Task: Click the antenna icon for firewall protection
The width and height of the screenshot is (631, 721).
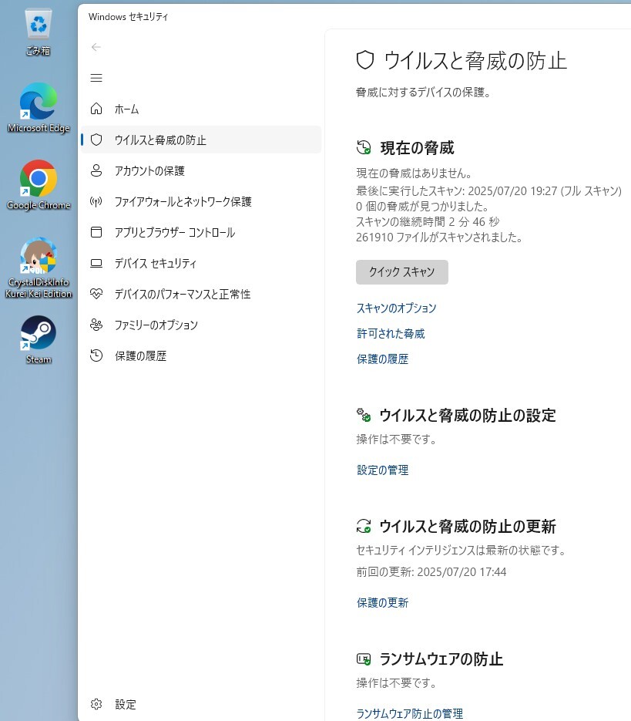Action: pyautogui.click(x=96, y=201)
